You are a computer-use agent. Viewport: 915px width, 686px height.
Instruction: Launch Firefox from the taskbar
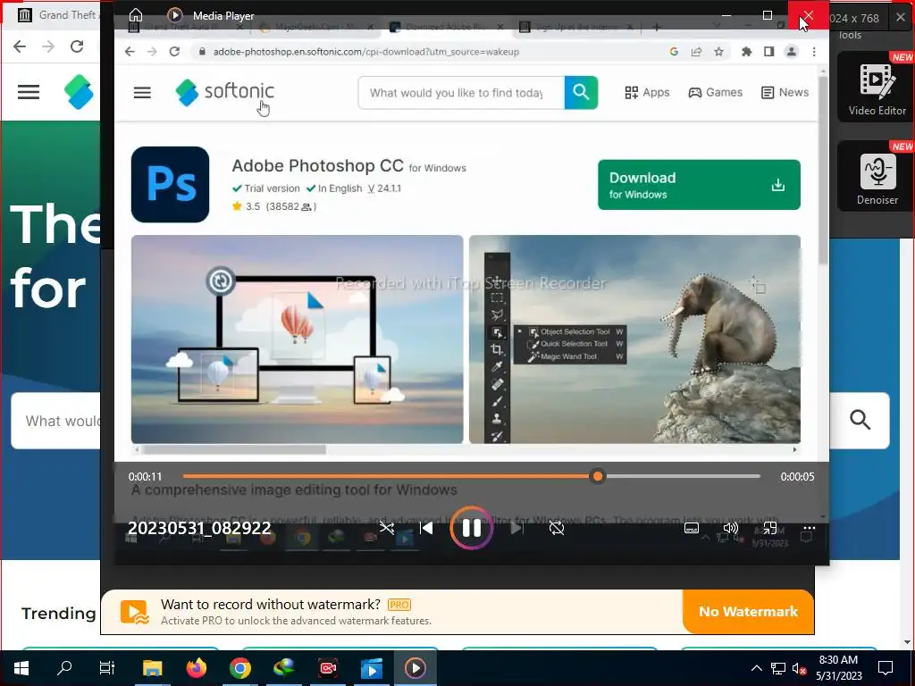(196, 668)
